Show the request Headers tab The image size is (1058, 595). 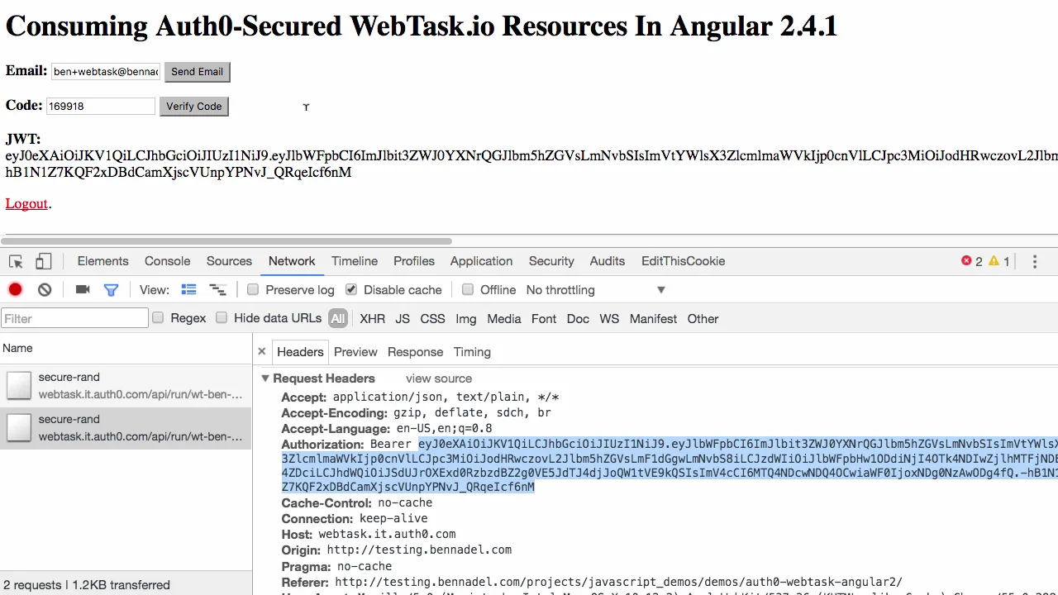300,351
